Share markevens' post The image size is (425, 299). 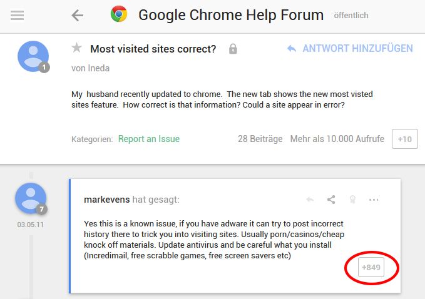coord(331,200)
